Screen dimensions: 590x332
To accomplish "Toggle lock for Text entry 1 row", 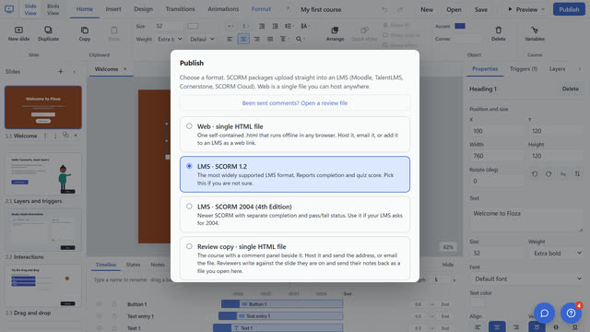I will (x=114, y=315).
